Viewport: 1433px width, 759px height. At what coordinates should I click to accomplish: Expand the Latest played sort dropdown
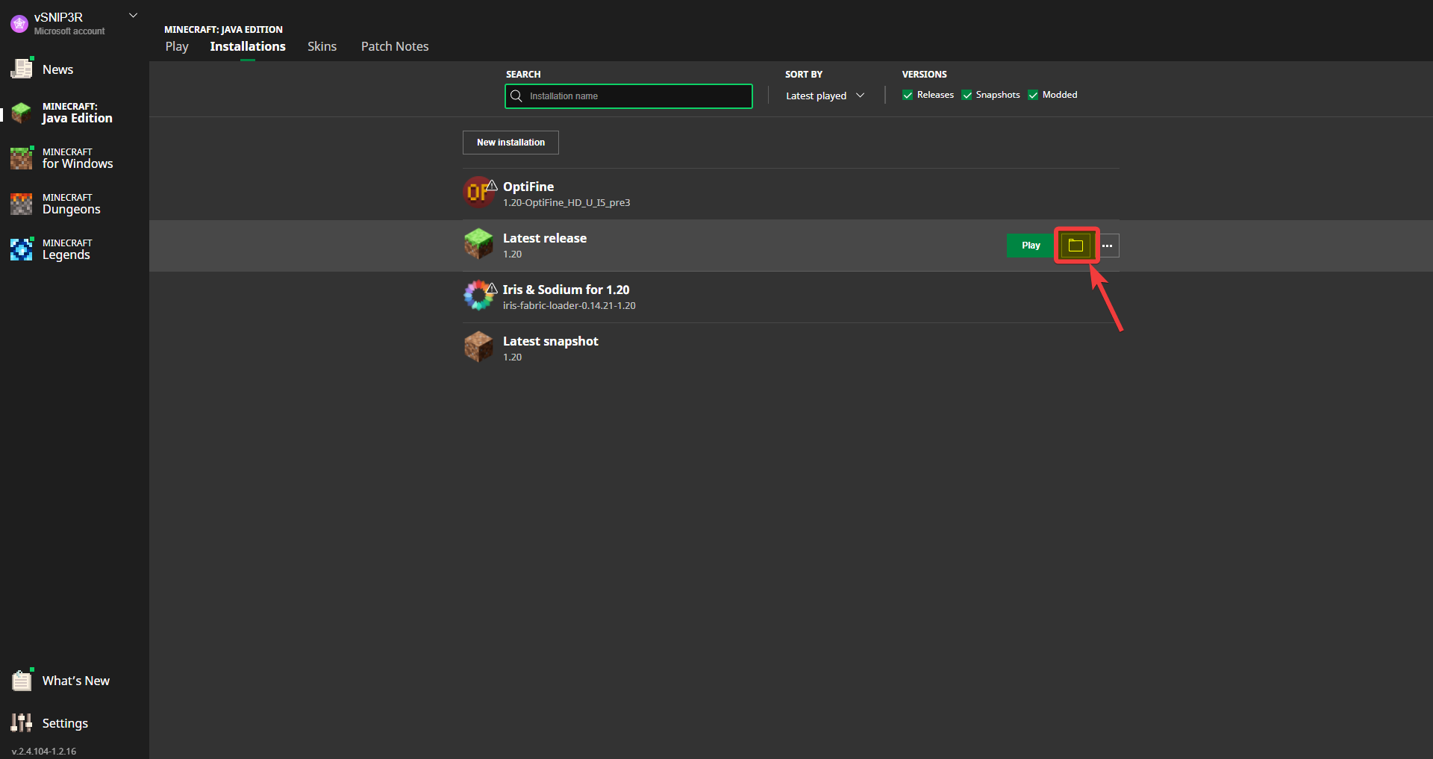[x=825, y=96]
